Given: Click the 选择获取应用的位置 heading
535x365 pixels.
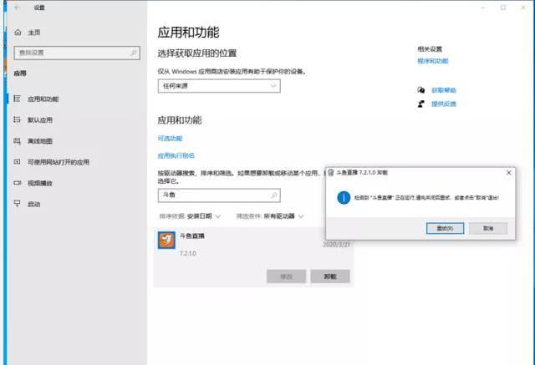Looking at the screenshot, I should [197, 53].
